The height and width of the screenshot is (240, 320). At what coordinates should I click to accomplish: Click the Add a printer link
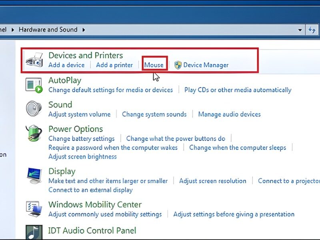114,65
